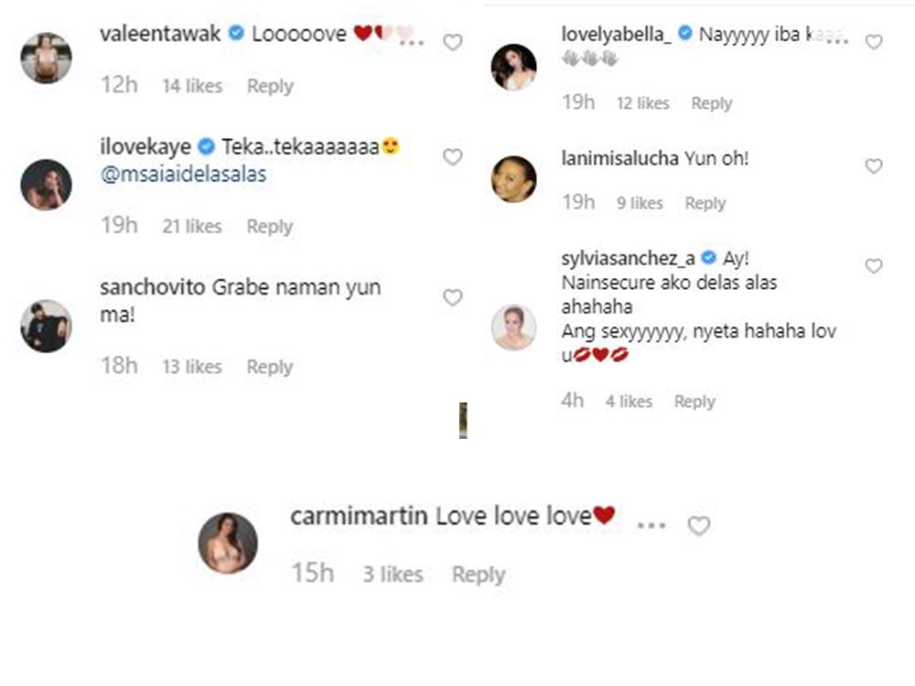Viewport: 915px width, 686px height.
Task: Open the @msaiaidelasalas mention link
Action: (x=183, y=175)
